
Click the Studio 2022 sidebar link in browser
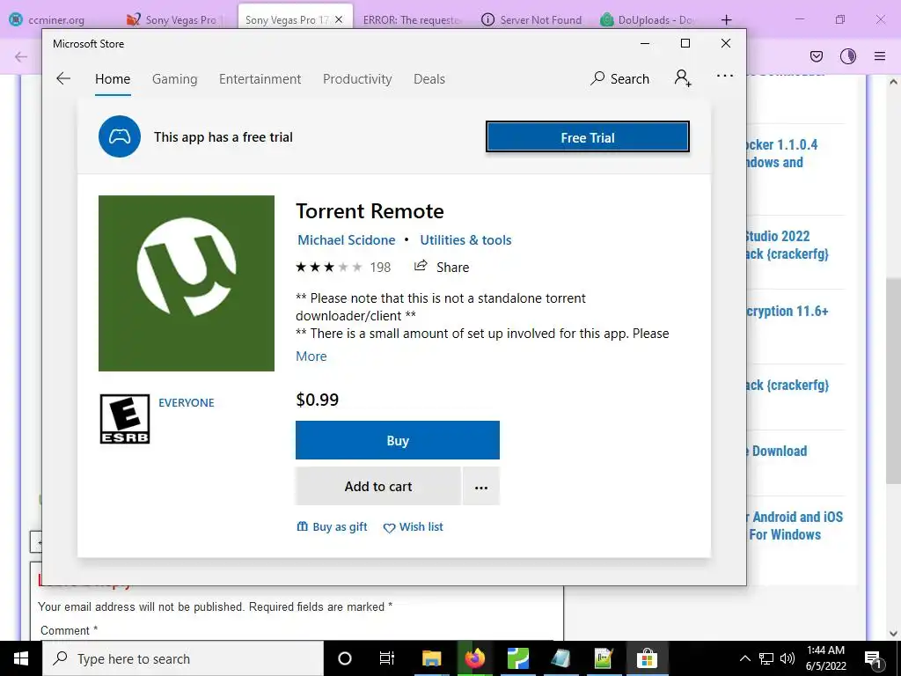786,245
